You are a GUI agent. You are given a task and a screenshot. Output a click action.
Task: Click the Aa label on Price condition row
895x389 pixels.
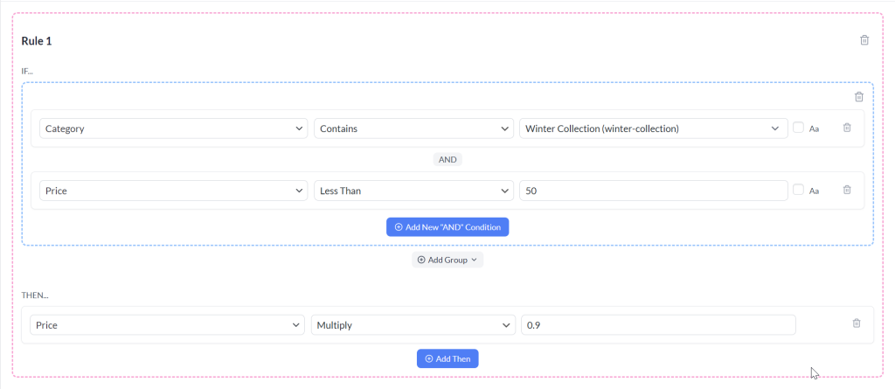click(x=814, y=191)
